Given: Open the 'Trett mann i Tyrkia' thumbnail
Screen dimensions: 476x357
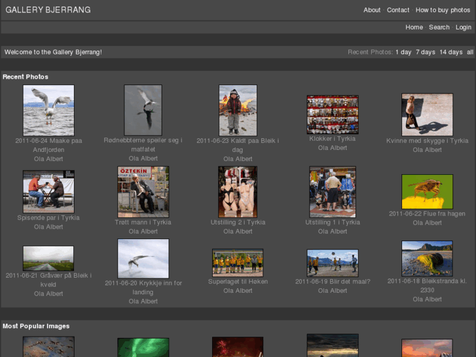Looking at the screenshot, I should pos(143,191).
